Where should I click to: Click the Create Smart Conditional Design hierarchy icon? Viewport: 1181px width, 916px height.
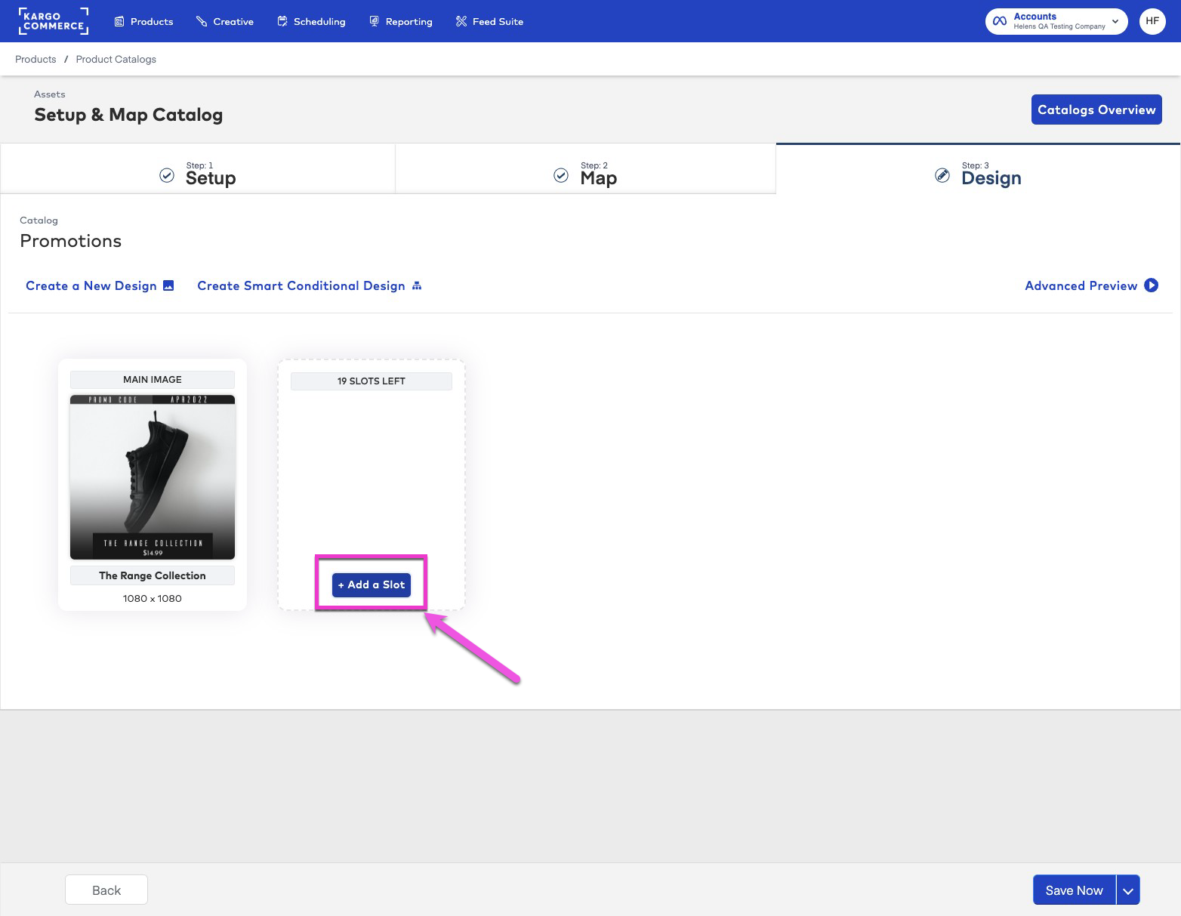tap(417, 285)
